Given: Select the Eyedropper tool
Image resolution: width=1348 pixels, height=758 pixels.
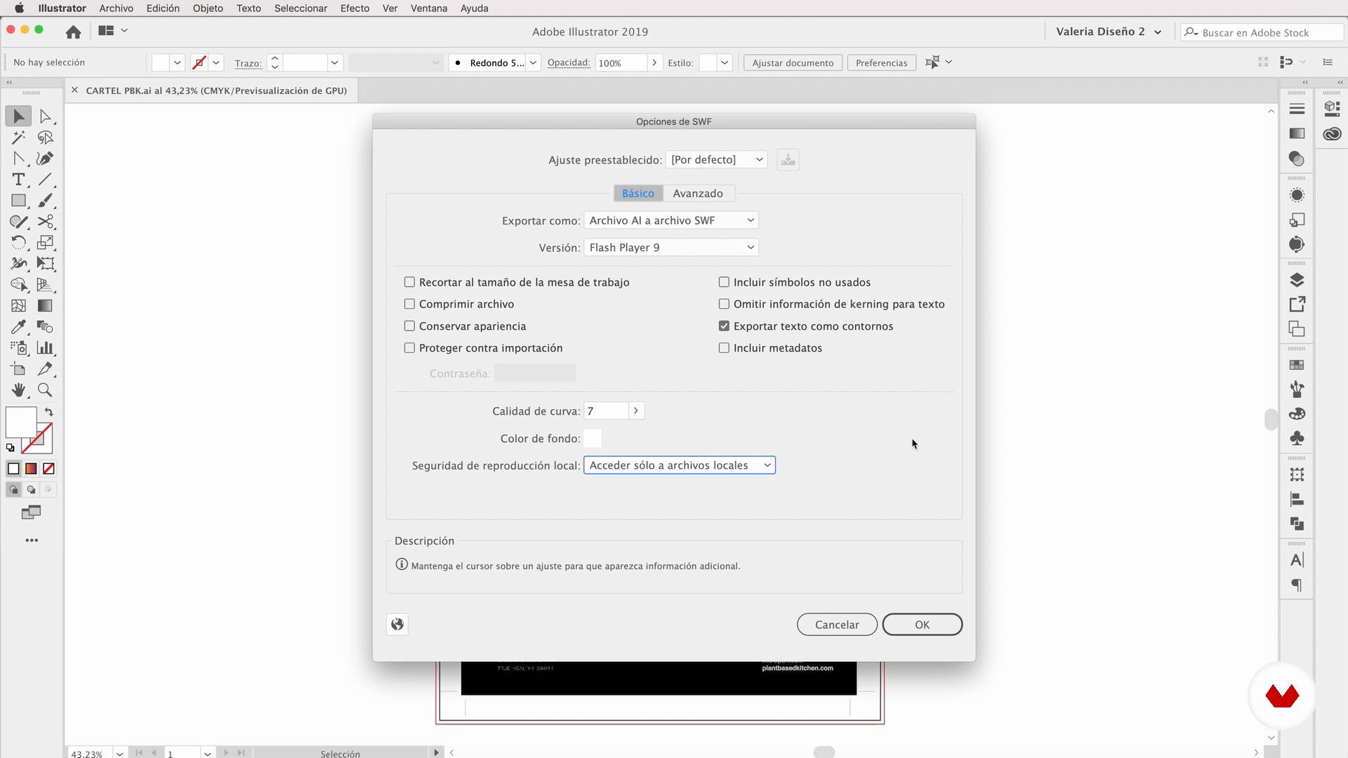Looking at the screenshot, I should pyautogui.click(x=18, y=327).
